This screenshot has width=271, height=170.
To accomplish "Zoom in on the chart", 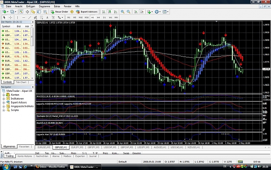I will pyautogui.click(x=122, y=12).
